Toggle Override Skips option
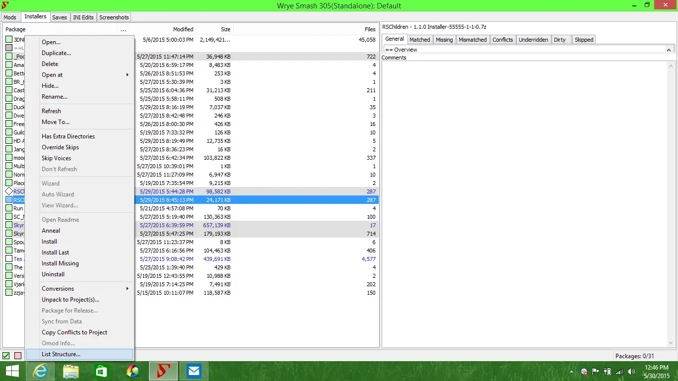Viewport: 678px width, 381px height. [x=79, y=147]
